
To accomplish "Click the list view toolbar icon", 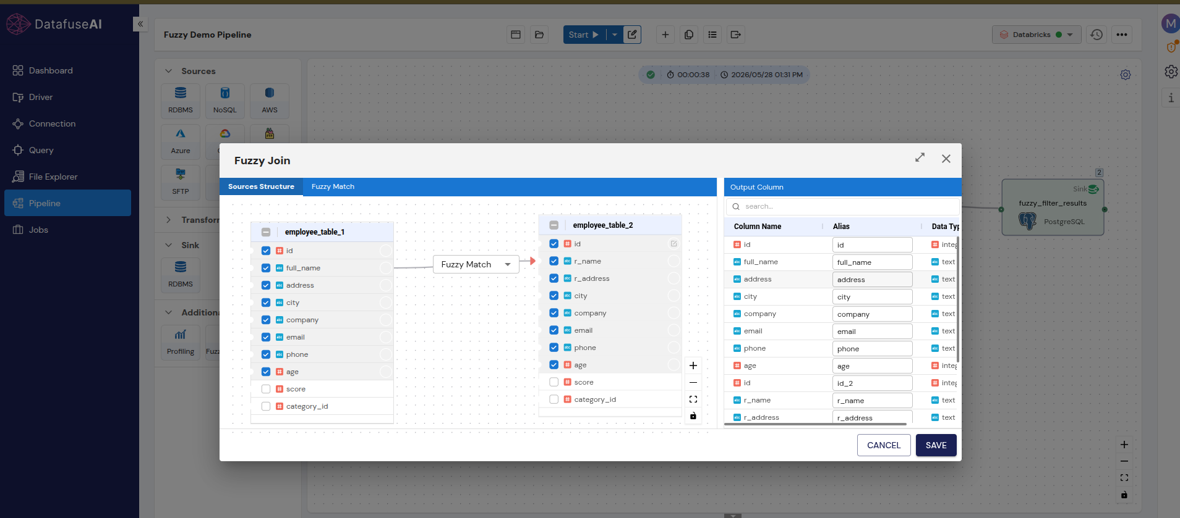I will tap(712, 35).
